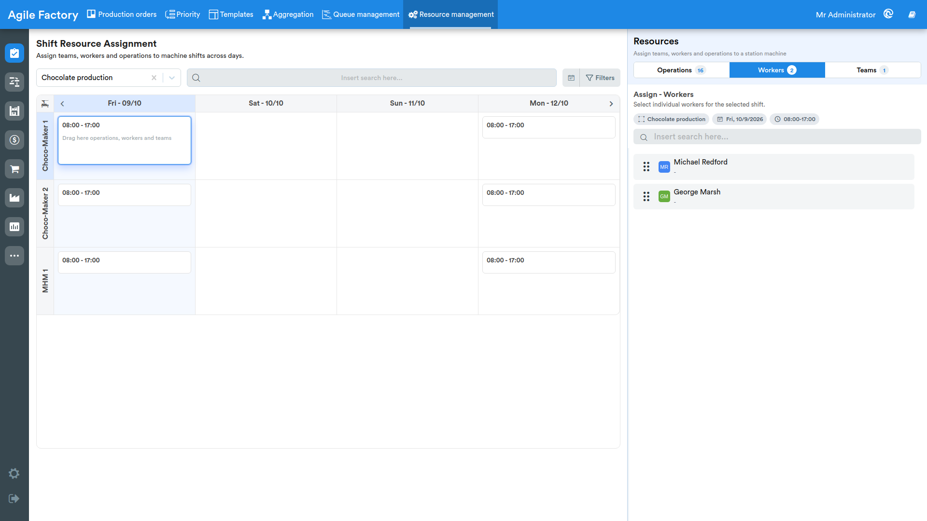Screen dimensions: 927x521
Task: Open Priority menu
Action: (183, 14)
